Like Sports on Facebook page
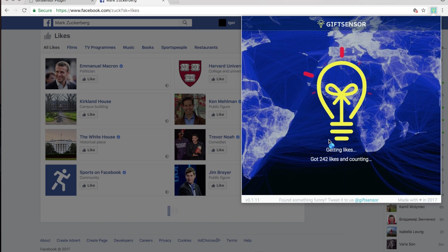448x252 pixels. click(x=89, y=185)
